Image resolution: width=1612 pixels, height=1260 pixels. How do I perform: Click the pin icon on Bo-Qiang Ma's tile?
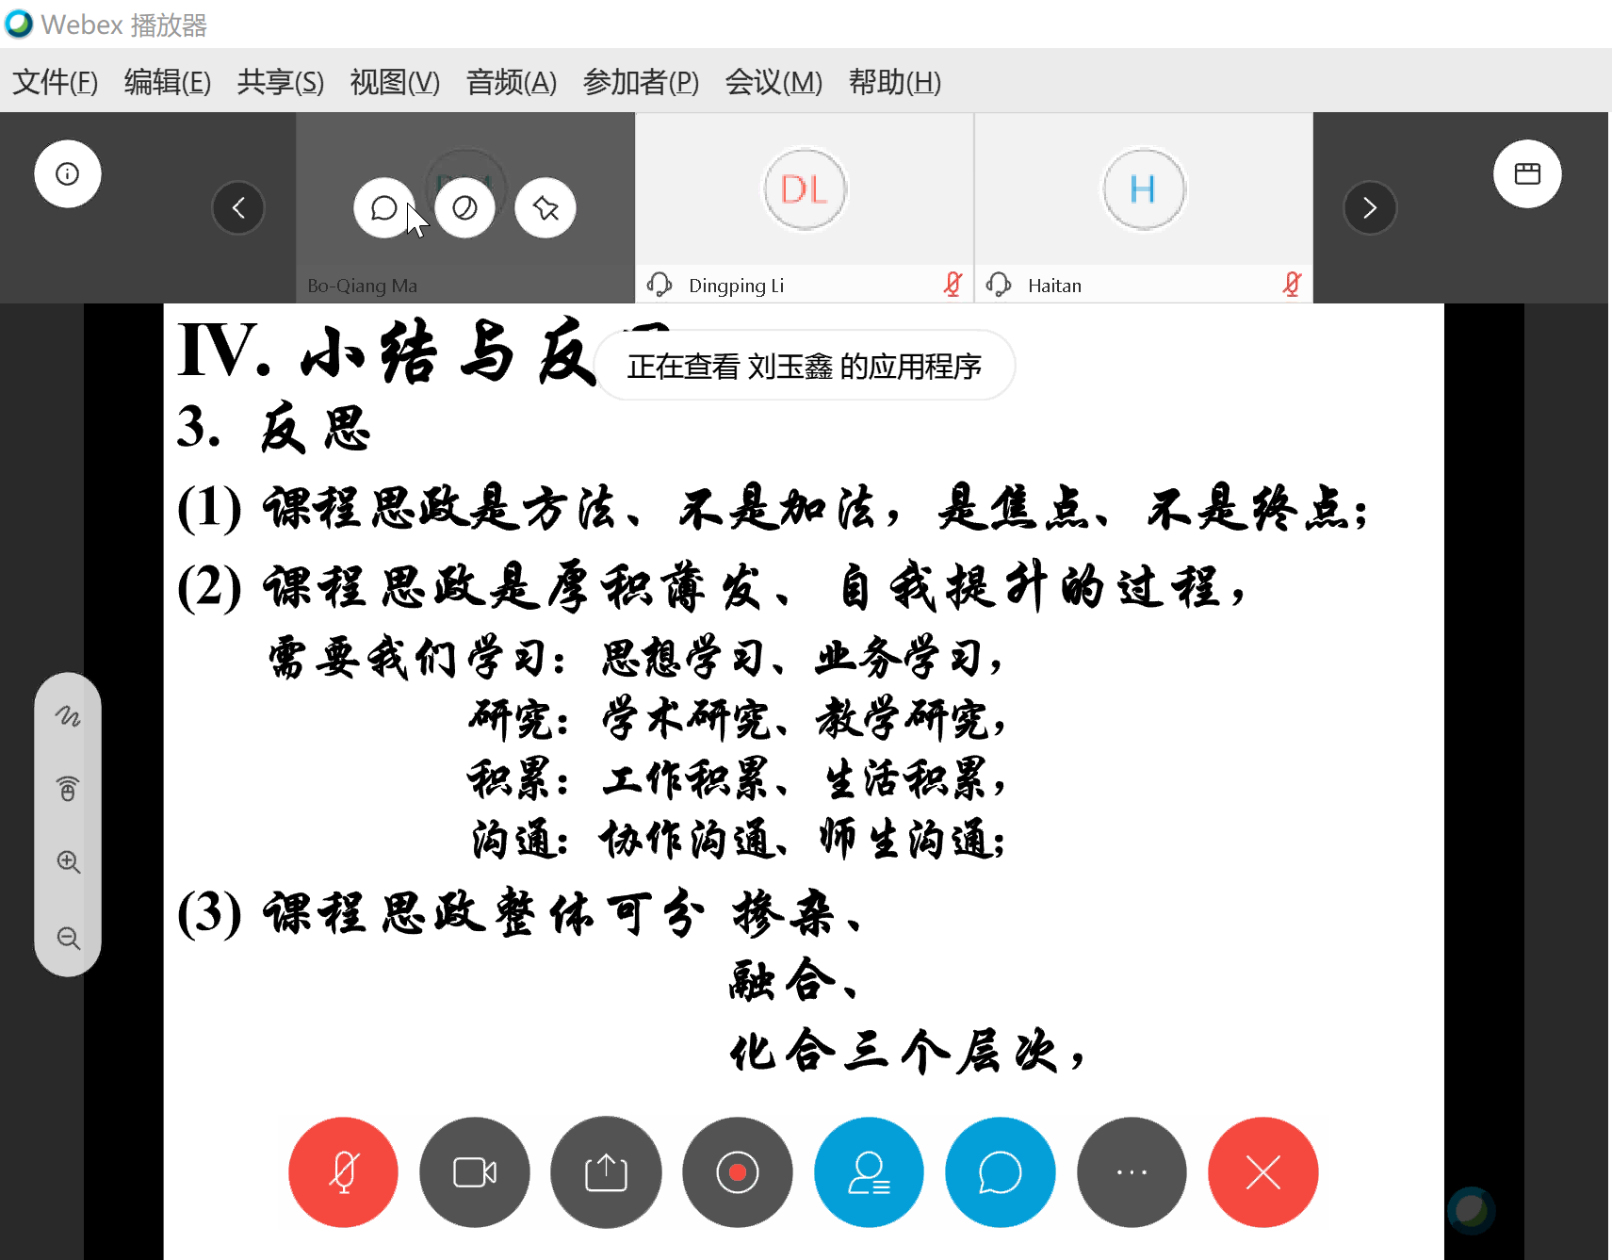tap(545, 208)
